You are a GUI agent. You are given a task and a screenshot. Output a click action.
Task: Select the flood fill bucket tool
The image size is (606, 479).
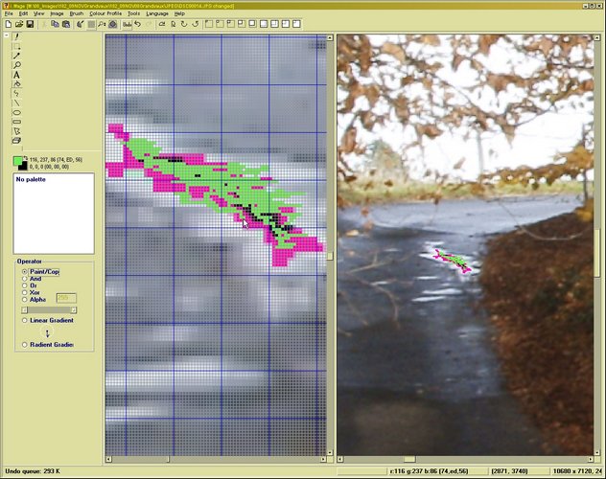pos(17,84)
